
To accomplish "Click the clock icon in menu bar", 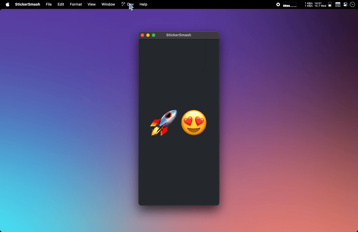I will (352, 4).
